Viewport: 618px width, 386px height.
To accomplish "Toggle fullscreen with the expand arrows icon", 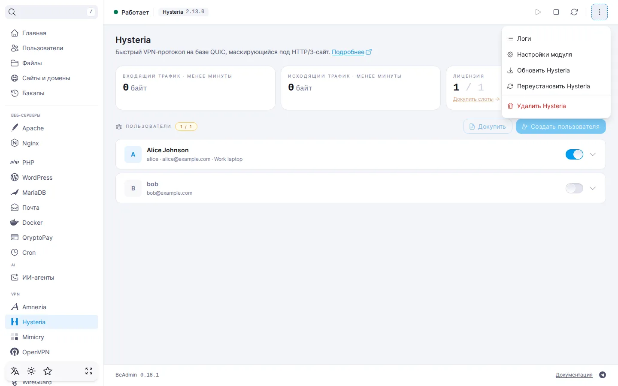I will [89, 371].
